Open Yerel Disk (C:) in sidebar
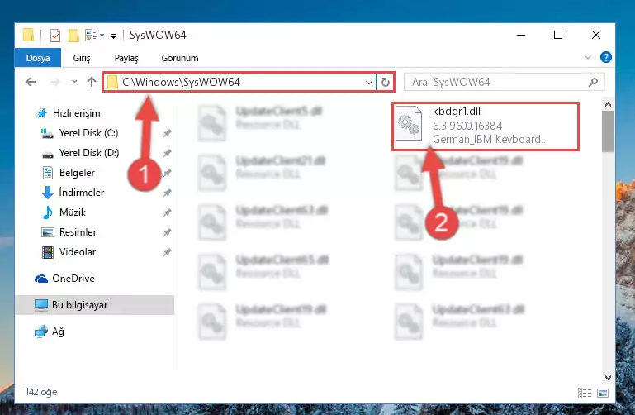 point(88,133)
